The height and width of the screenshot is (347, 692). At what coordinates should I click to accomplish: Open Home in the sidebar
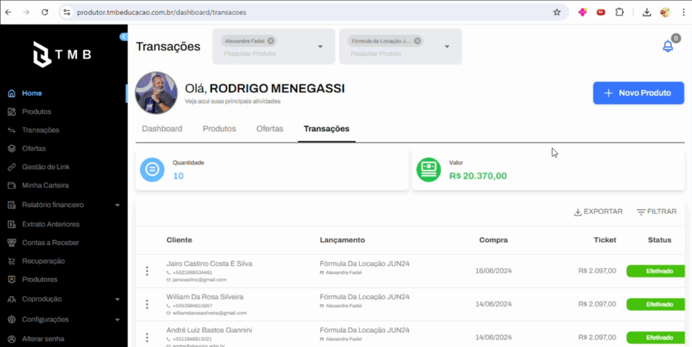click(32, 93)
